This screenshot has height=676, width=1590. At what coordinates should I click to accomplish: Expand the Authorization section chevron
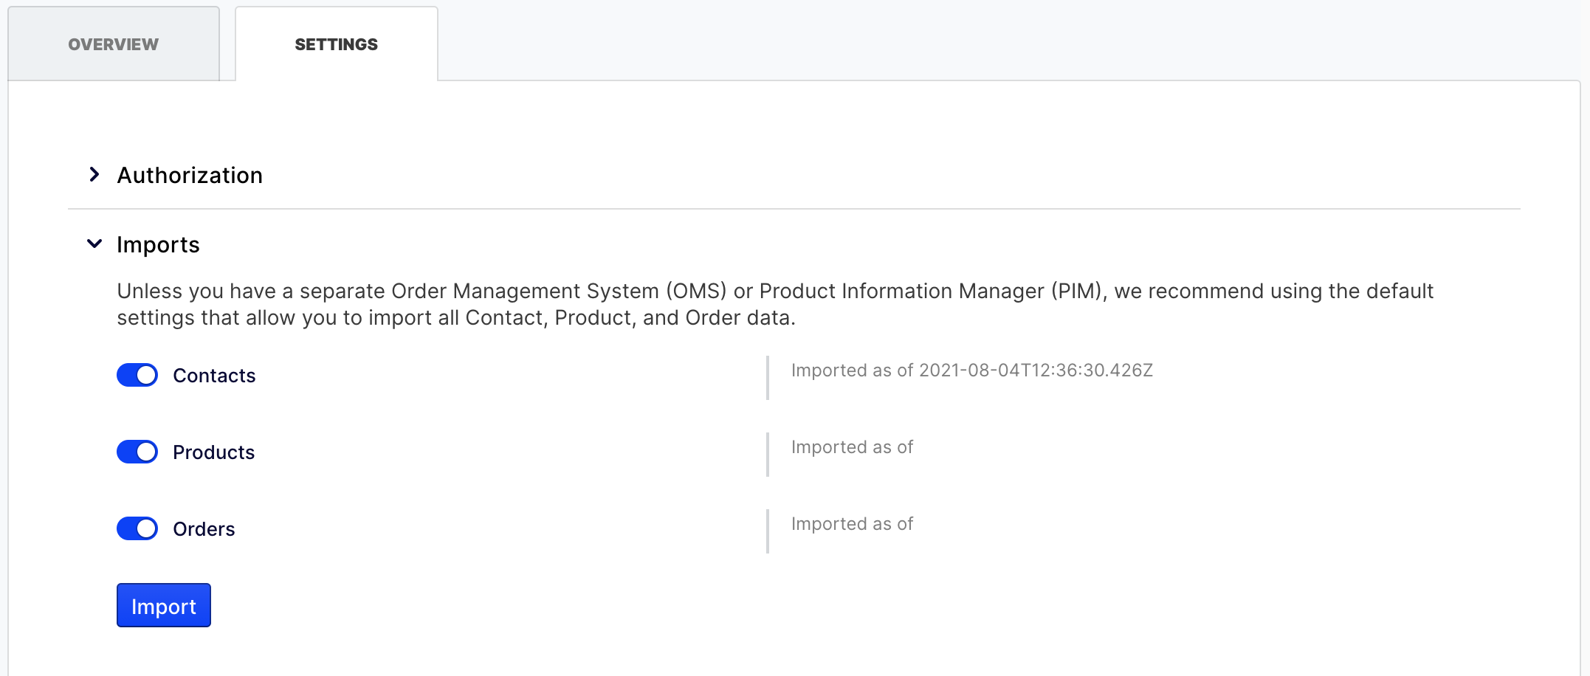click(94, 175)
